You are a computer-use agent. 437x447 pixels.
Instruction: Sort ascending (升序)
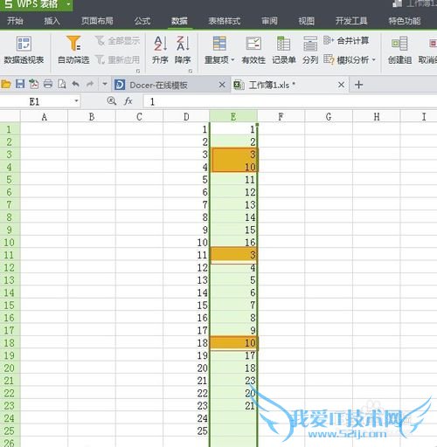(x=160, y=50)
